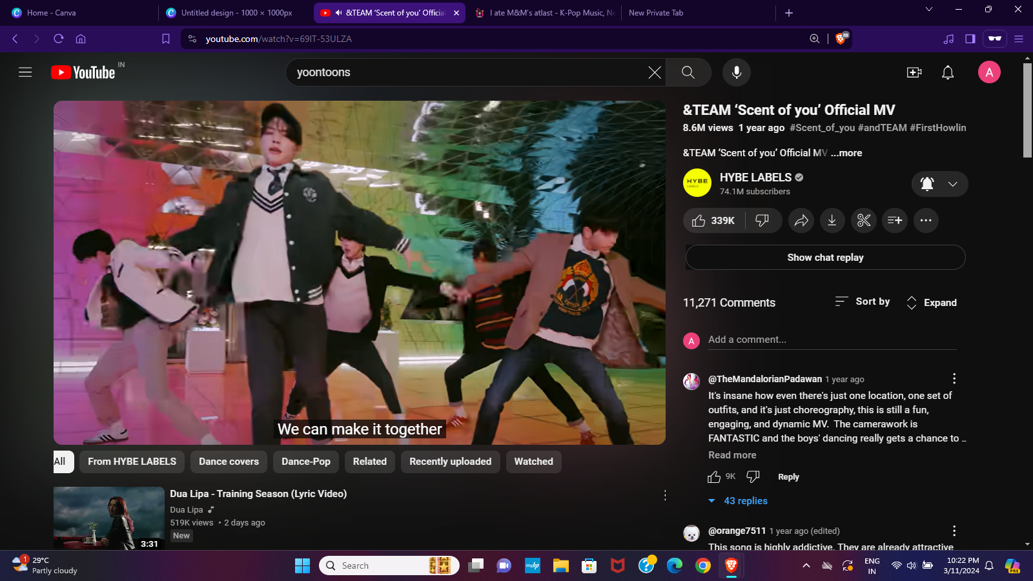Like TheMandalorianPadawan's comment
Viewport: 1033px width, 581px height.
coord(714,477)
